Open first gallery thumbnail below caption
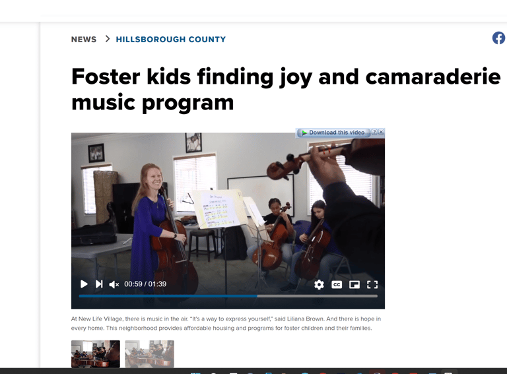This screenshot has height=374, width=507. [95, 354]
